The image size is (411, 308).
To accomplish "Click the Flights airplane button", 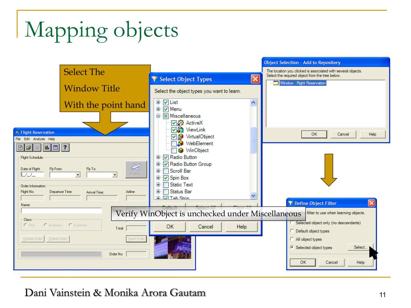I will coord(136,170).
